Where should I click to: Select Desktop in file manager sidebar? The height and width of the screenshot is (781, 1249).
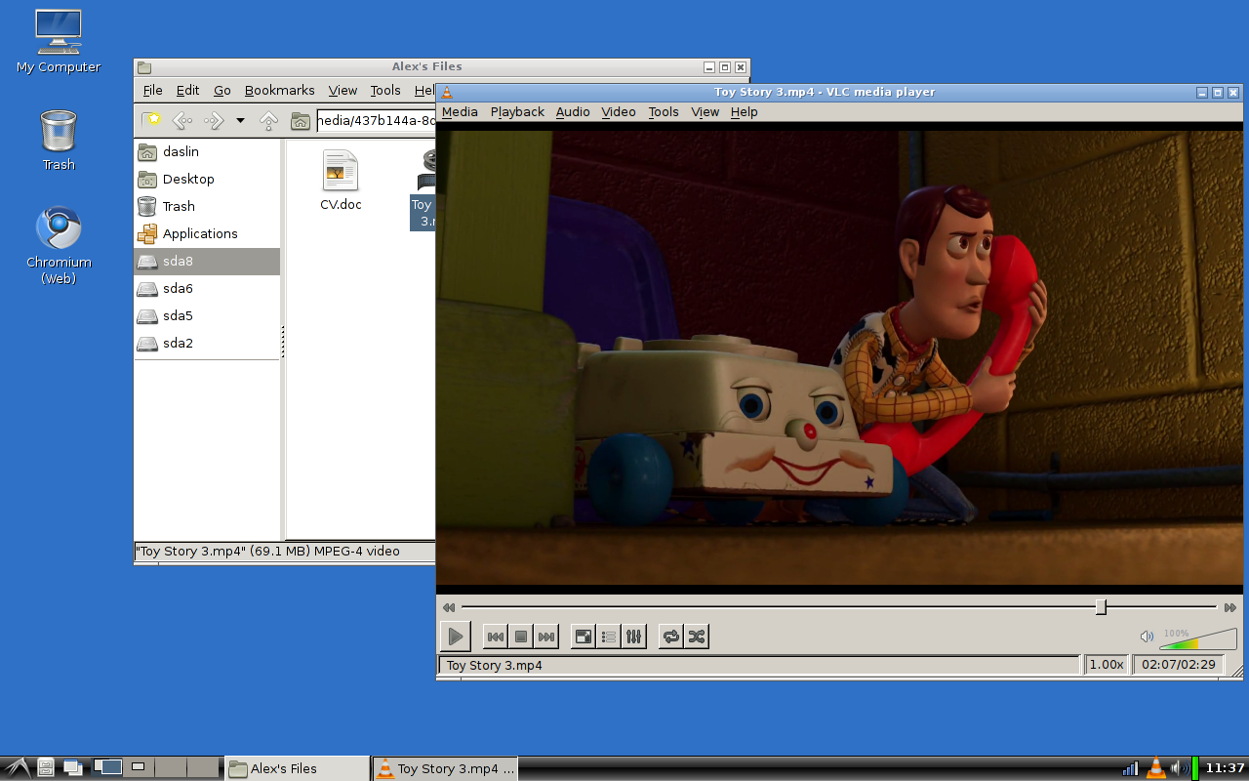click(x=207, y=179)
